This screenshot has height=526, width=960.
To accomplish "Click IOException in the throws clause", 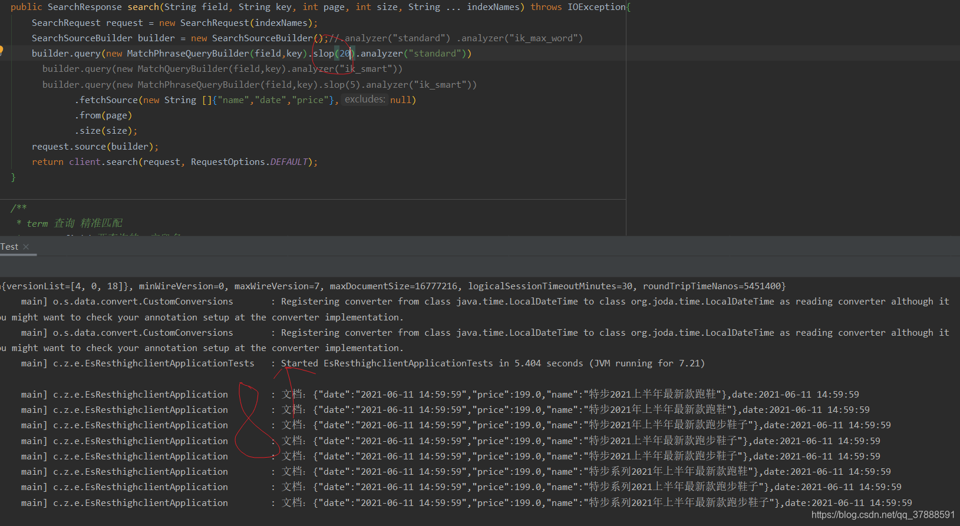I will point(596,7).
